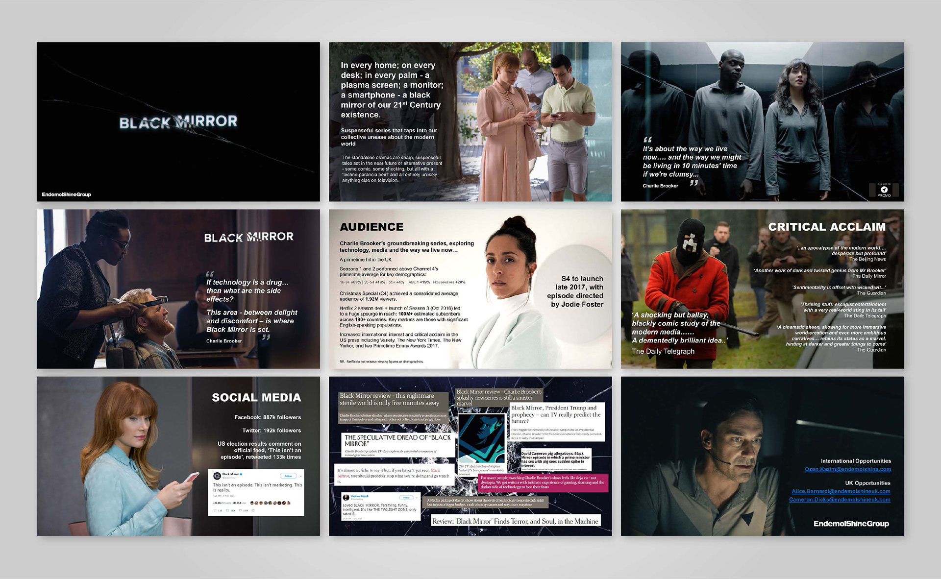Open the chevron menu on Black Mirror tweet
This screenshot has height=579, width=941.
[x=300, y=476]
